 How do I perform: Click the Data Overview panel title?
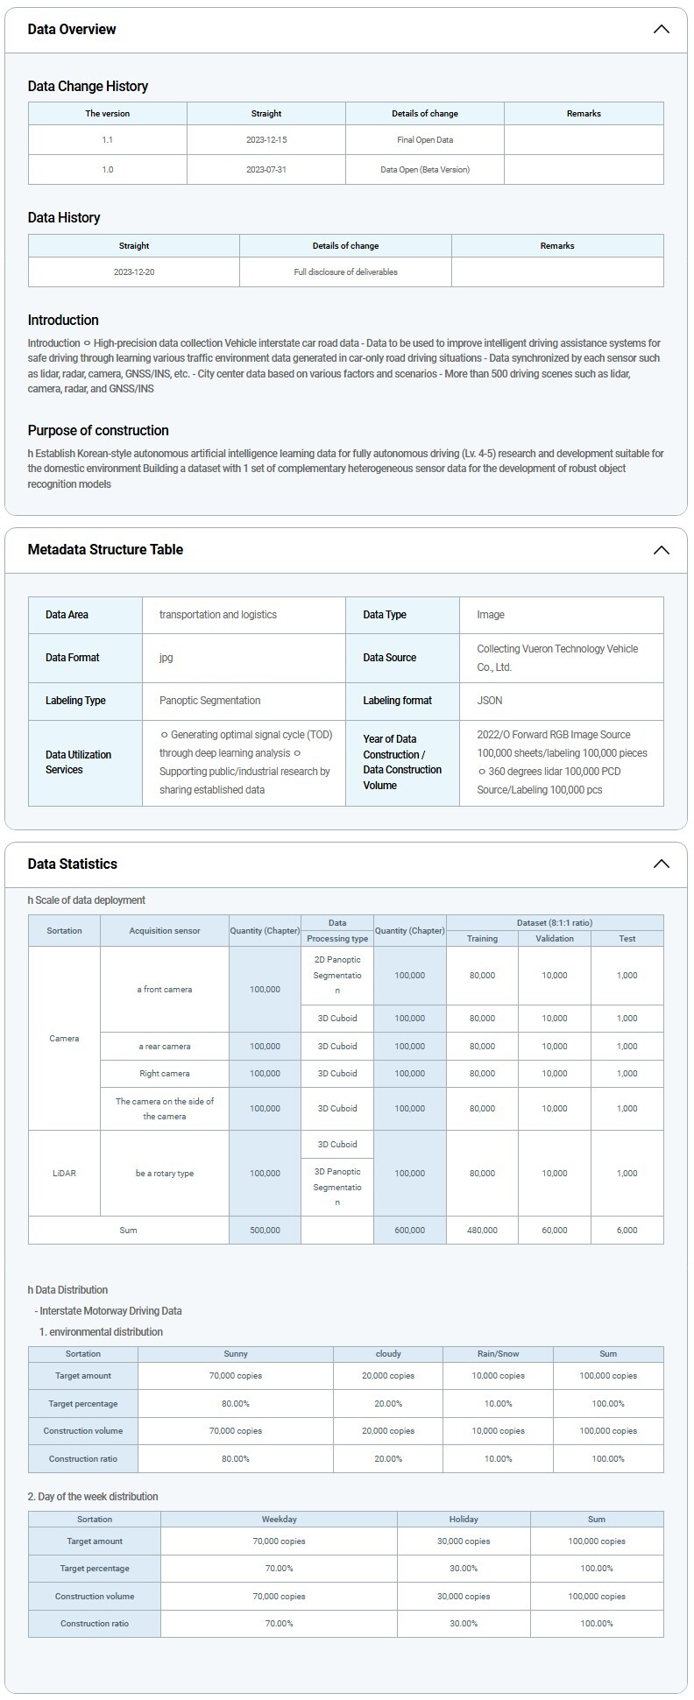[x=72, y=29]
